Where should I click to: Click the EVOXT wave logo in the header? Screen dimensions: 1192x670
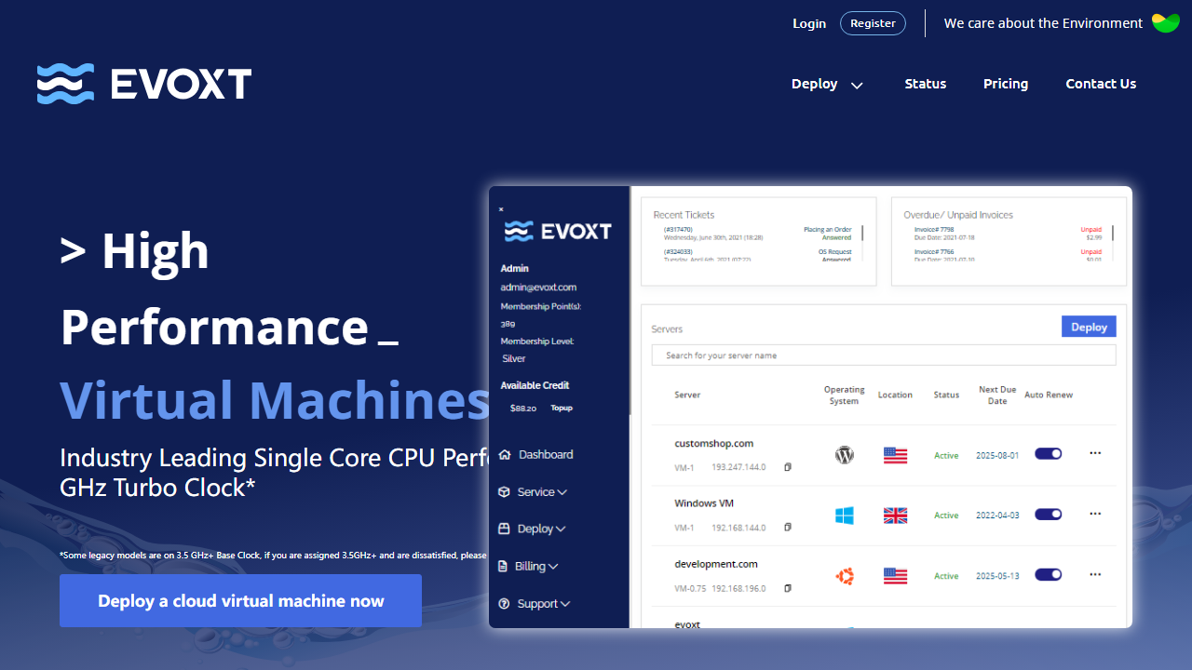[144, 84]
